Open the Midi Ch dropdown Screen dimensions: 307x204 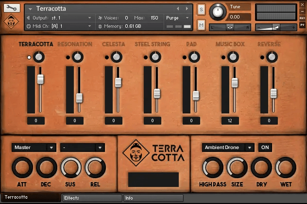coord(59,26)
